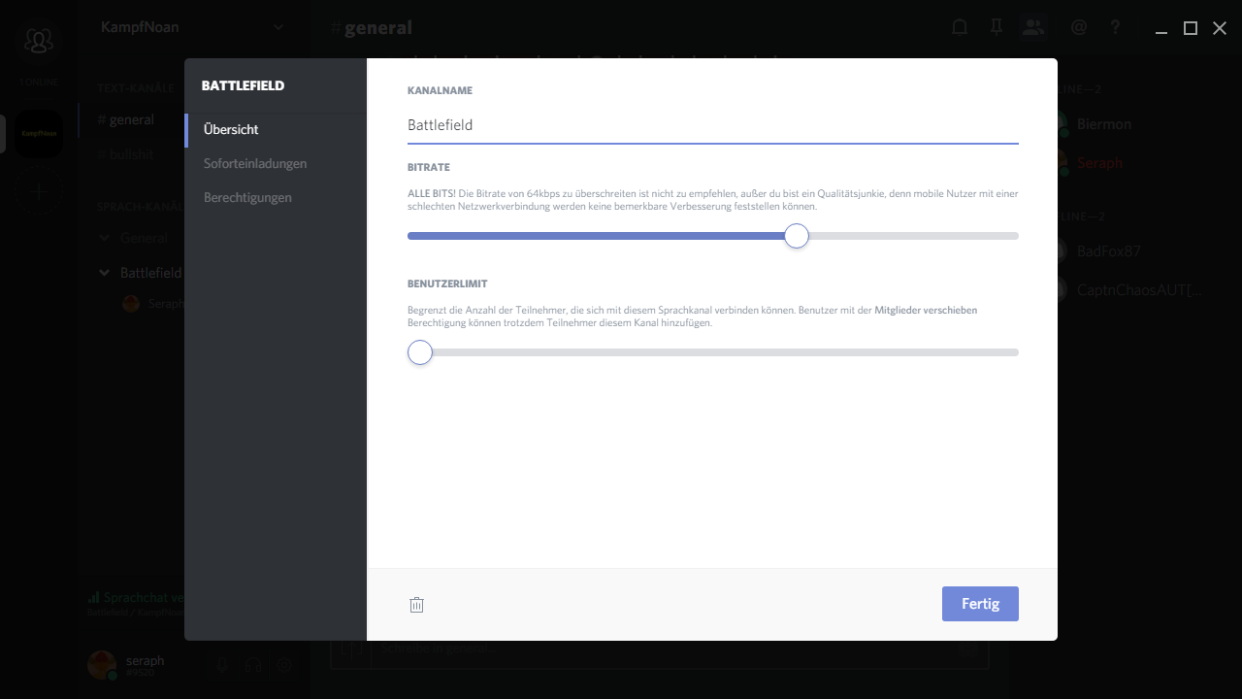Open notification bell in top bar
1242x699 pixels.
tap(960, 27)
